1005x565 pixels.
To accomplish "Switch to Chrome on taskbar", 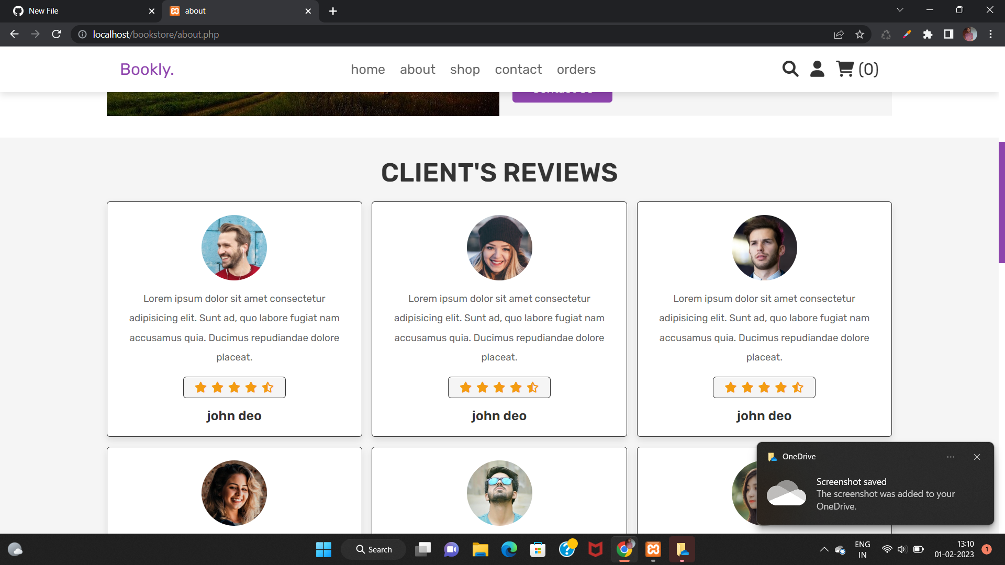I will [624, 549].
